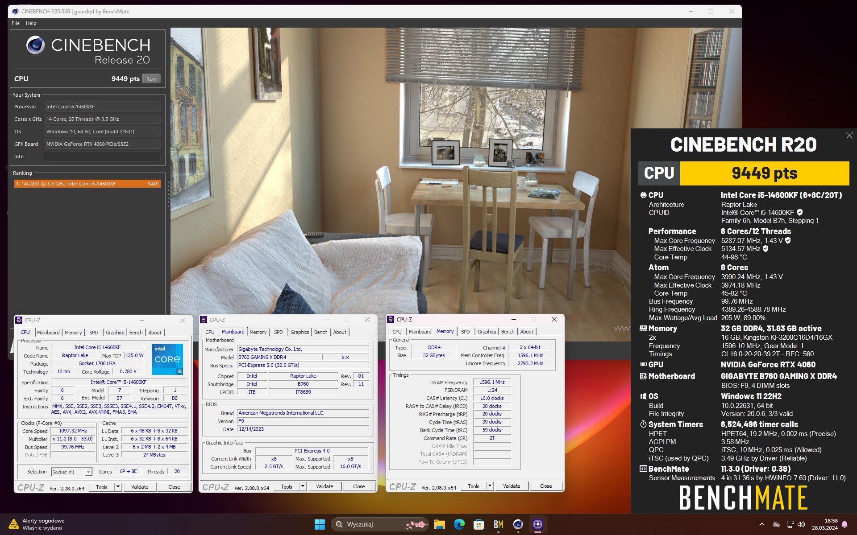Open the volume control in system tray
This screenshot has width=857, height=535.
pyautogui.click(x=801, y=524)
